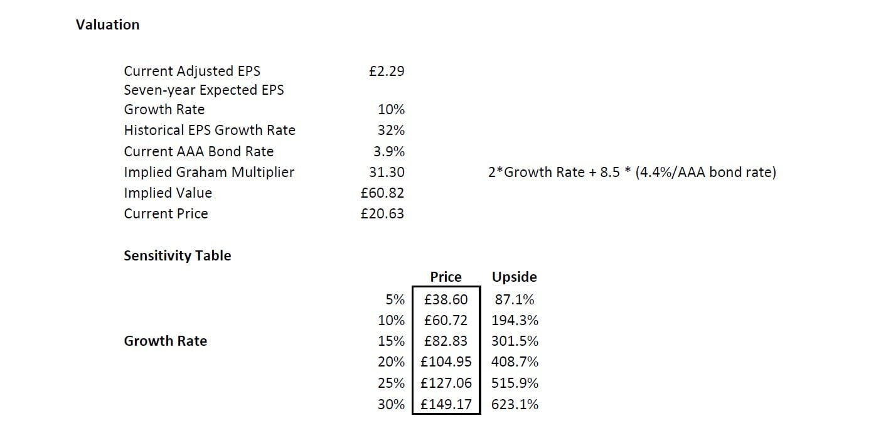Click the £38.60 price cell
Image resolution: width=876 pixels, height=428 pixels.
point(446,299)
